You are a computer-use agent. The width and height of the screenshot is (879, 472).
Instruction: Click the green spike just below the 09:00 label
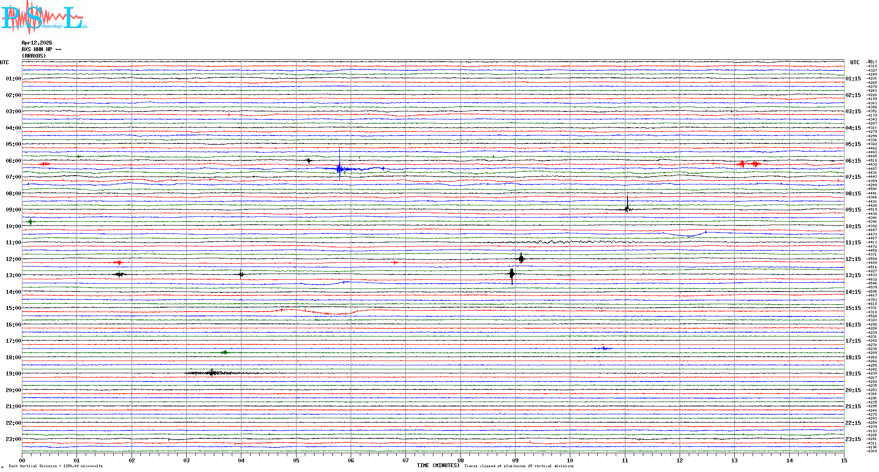pos(30,222)
